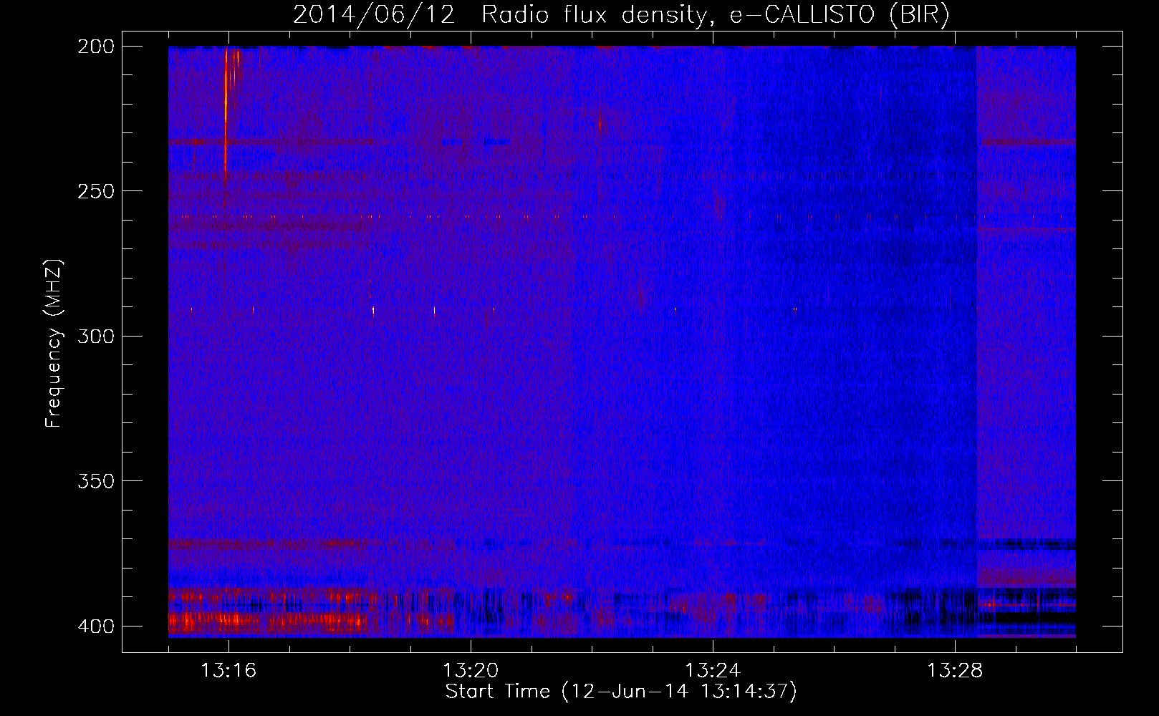Viewport: 1159px width, 716px height.
Task: Select the 400 frequency tick label
Action: (95, 626)
